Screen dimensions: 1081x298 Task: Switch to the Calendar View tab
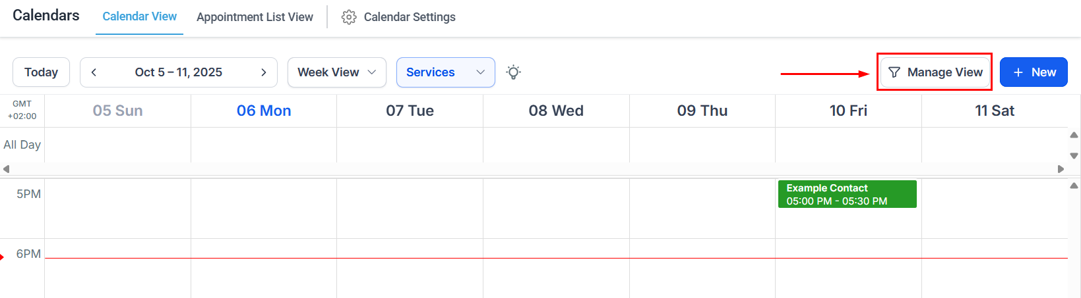tap(140, 16)
